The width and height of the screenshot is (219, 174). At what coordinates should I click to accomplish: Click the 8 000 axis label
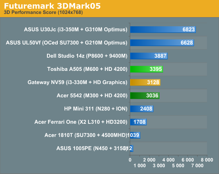[x=207, y=160]
